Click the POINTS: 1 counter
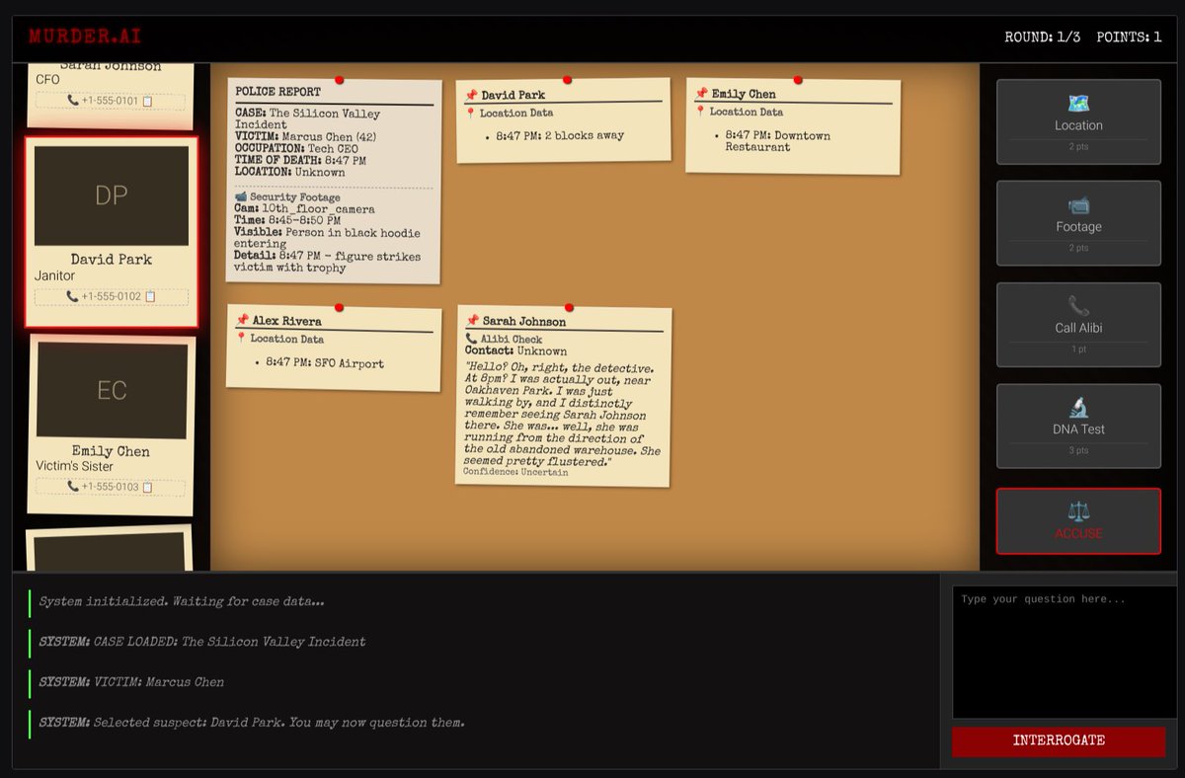Image resolution: width=1185 pixels, height=778 pixels. 1129,38
